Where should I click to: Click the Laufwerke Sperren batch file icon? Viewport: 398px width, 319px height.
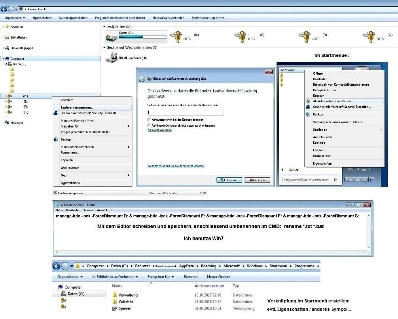pyautogui.click(x=55, y=193)
